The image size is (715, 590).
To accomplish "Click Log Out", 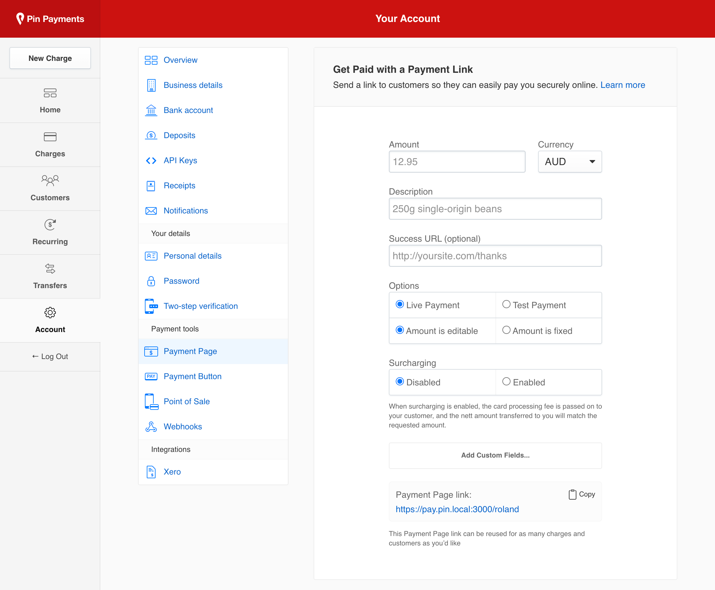I will click(50, 357).
